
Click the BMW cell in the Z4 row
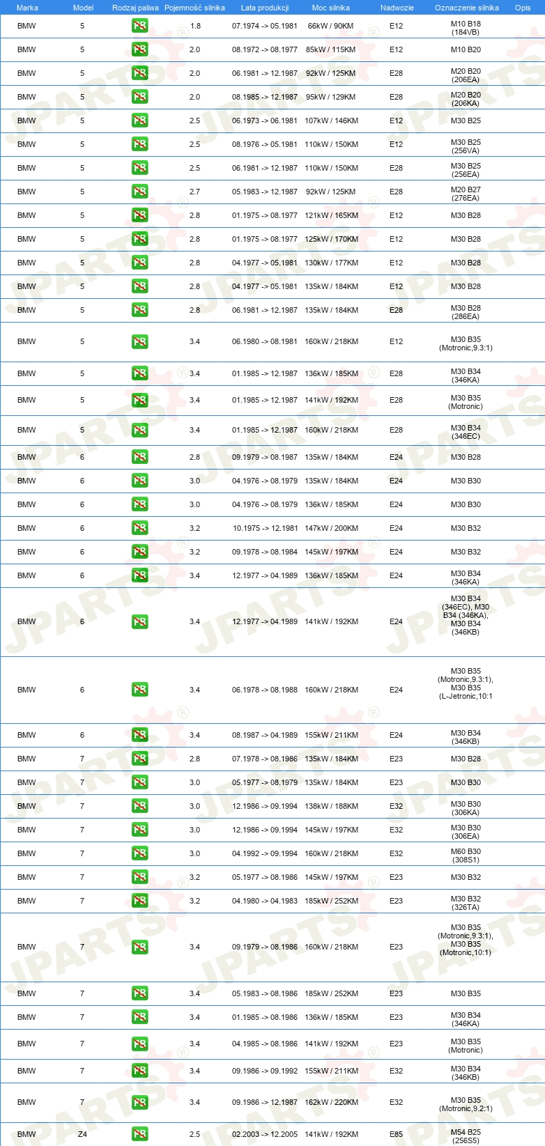click(26, 1134)
